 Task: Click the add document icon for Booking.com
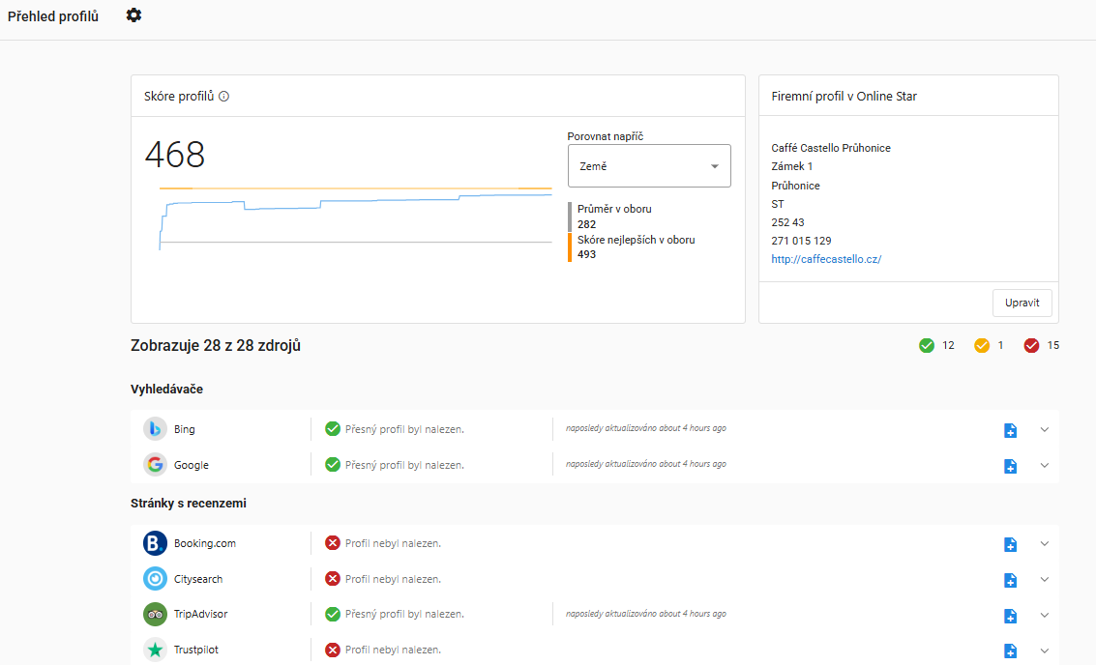(1010, 544)
